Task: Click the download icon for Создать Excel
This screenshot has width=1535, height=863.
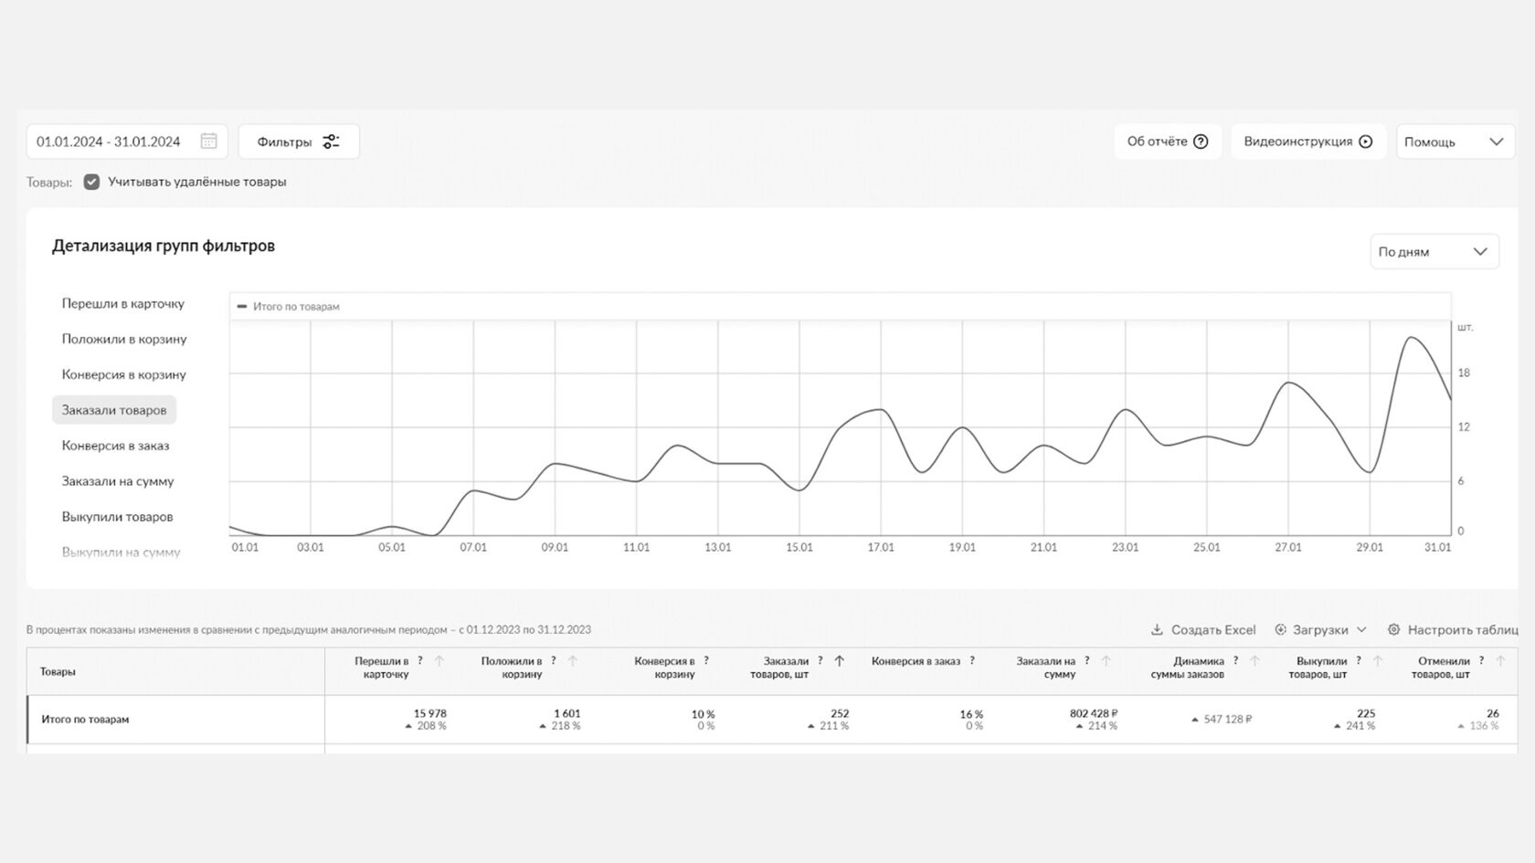Action: coord(1157,630)
